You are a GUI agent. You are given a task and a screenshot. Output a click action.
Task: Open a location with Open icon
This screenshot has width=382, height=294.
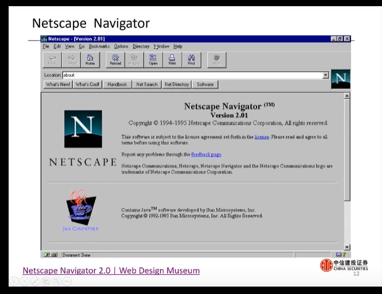[153, 60]
